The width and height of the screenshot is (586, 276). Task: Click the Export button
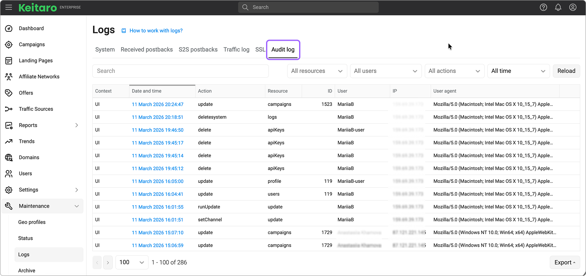564,263
